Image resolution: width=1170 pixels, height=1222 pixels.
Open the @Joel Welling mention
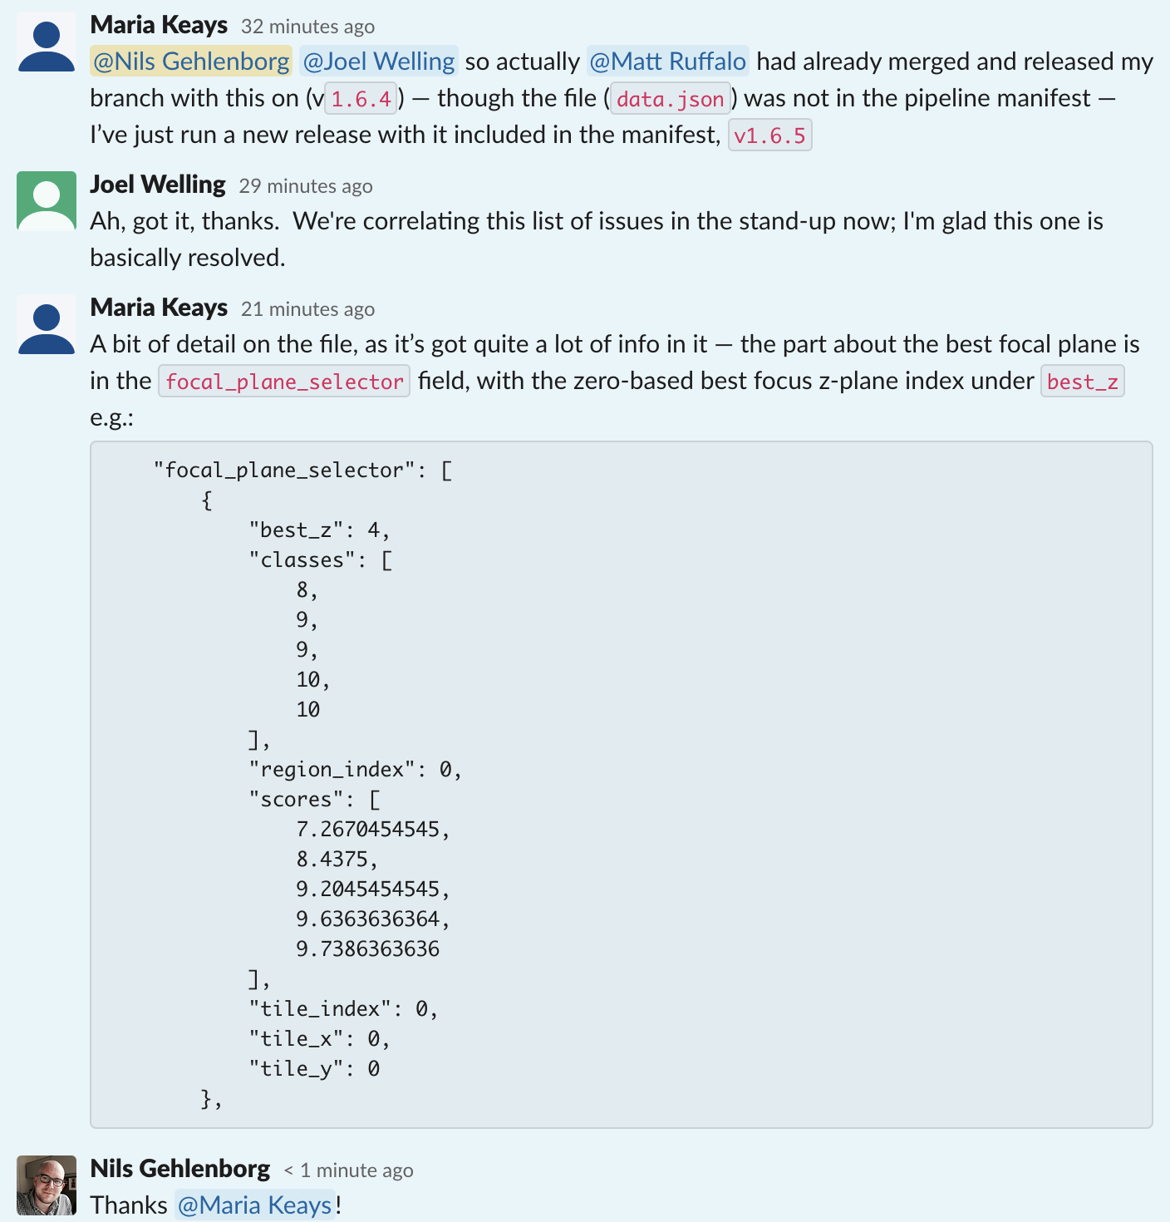coord(378,61)
